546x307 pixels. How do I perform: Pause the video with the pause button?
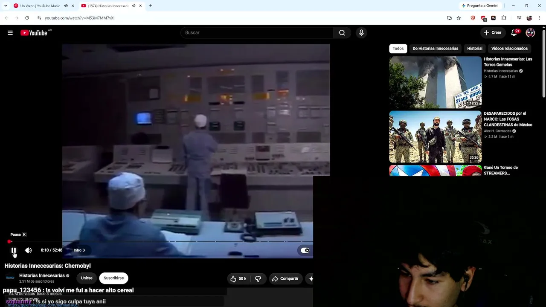pyautogui.click(x=14, y=250)
